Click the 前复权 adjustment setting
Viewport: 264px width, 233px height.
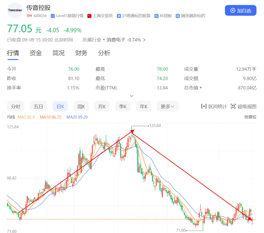click(x=250, y=117)
